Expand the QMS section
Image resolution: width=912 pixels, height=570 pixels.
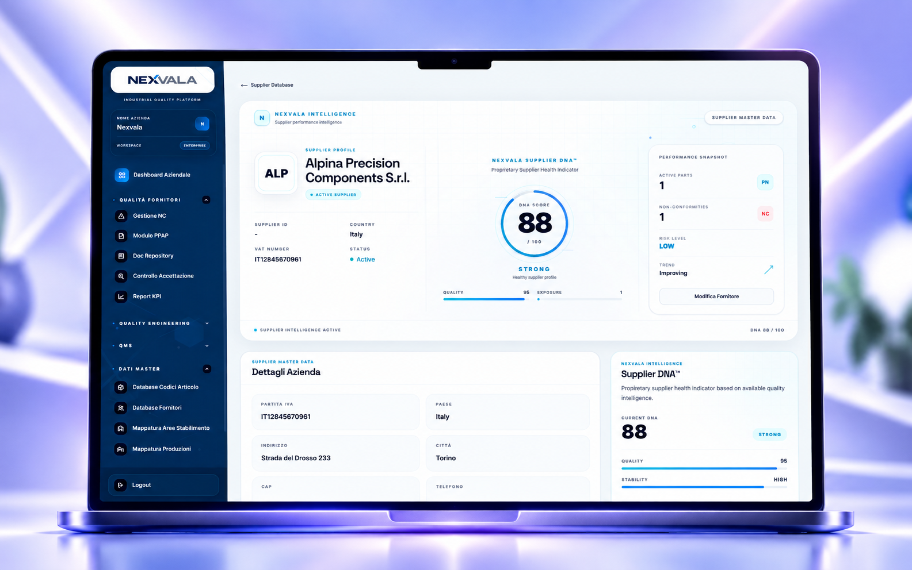[207, 346]
